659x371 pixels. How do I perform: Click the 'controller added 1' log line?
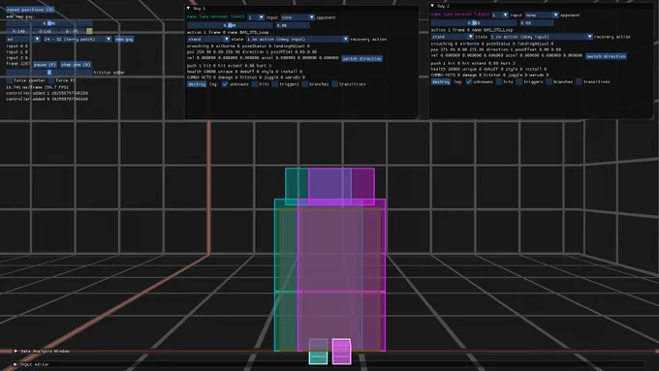47,93
